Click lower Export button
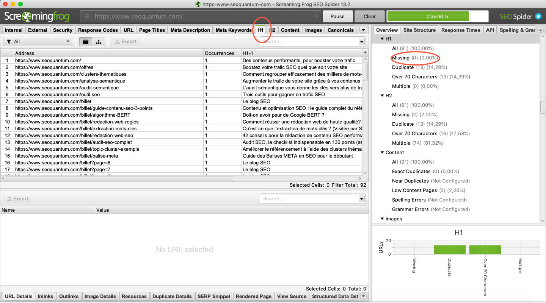 (18, 199)
